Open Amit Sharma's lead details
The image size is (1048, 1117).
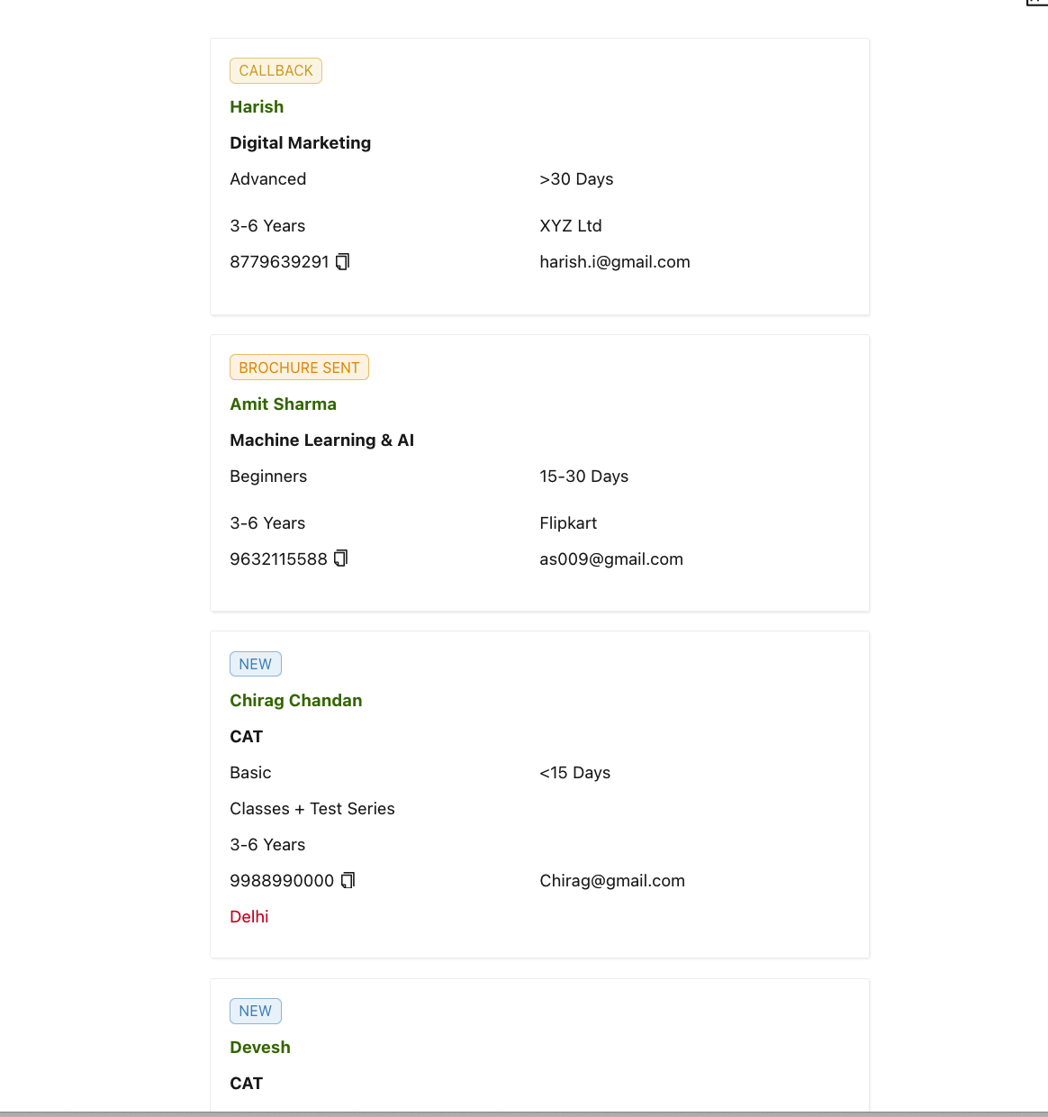tap(283, 404)
